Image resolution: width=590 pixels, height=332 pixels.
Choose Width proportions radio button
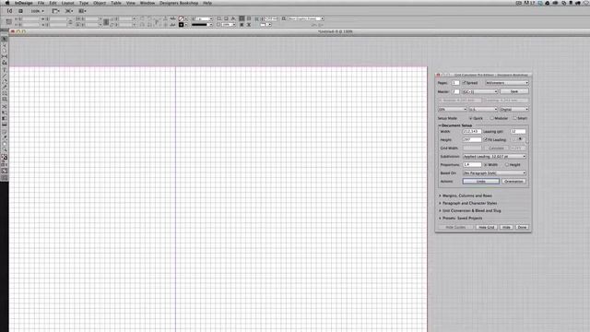(x=486, y=164)
